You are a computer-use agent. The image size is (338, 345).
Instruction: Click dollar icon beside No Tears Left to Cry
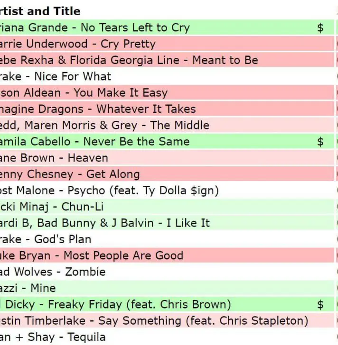coord(320,27)
